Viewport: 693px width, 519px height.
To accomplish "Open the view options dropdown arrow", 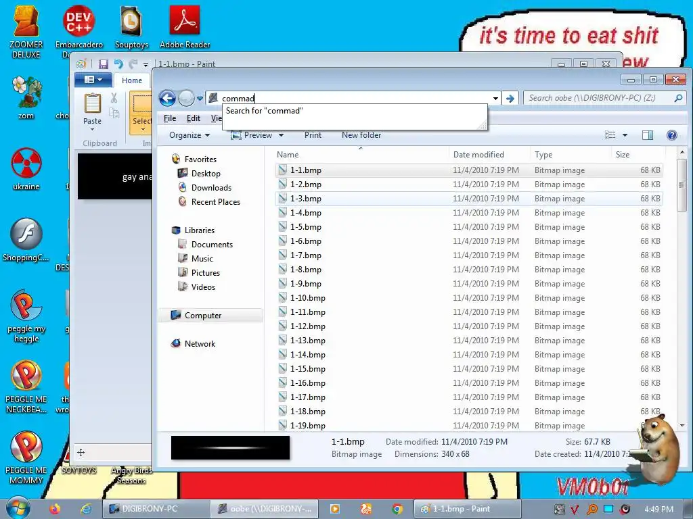I will click(625, 135).
